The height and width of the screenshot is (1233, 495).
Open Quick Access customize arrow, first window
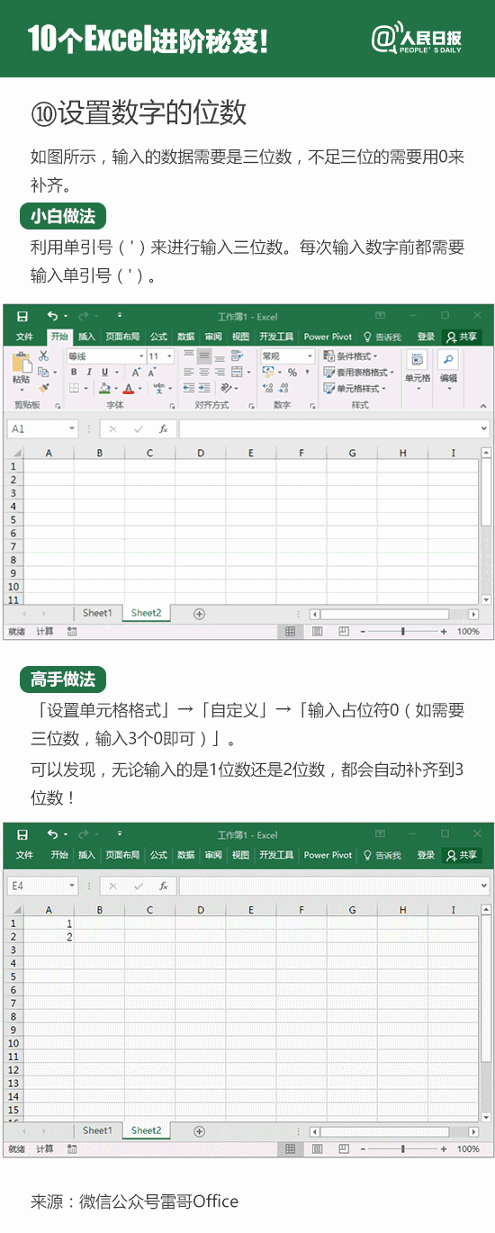pyautogui.click(x=120, y=316)
